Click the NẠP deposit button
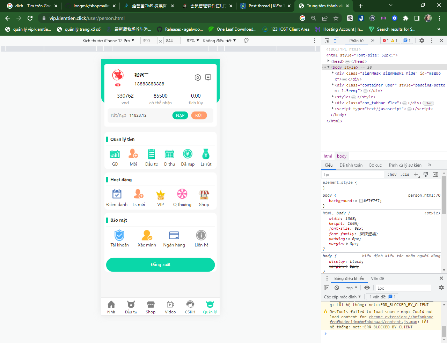This screenshot has width=447, height=343. (x=180, y=115)
